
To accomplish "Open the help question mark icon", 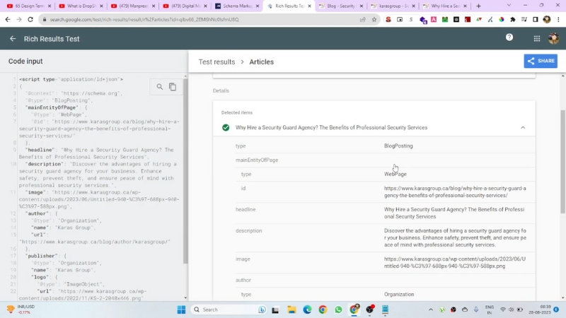I will pyautogui.click(x=509, y=37).
